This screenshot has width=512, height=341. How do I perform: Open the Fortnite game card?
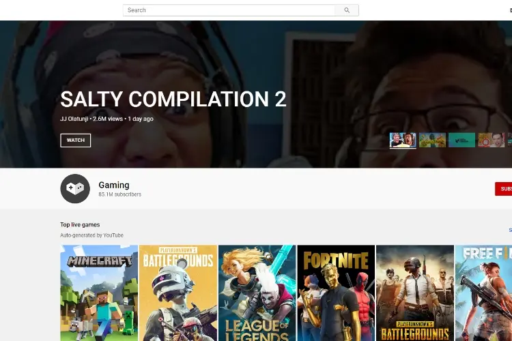coord(336,293)
